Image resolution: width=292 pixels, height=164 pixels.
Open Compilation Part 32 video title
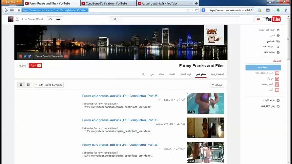(x=120, y=145)
